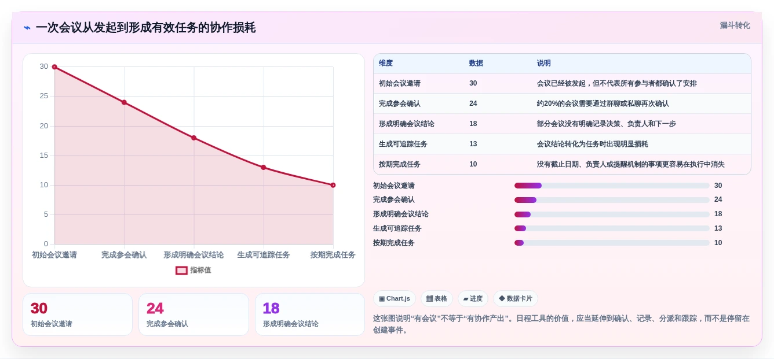The height and width of the screenshot is (359, 774).
Task: Click the x-axis label 按期完成任务
Action: pyautogui.click(x=333, y=255)
